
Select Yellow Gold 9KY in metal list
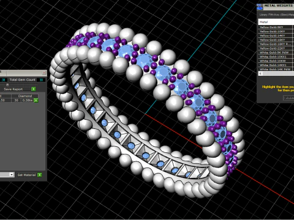pos(275,27)
